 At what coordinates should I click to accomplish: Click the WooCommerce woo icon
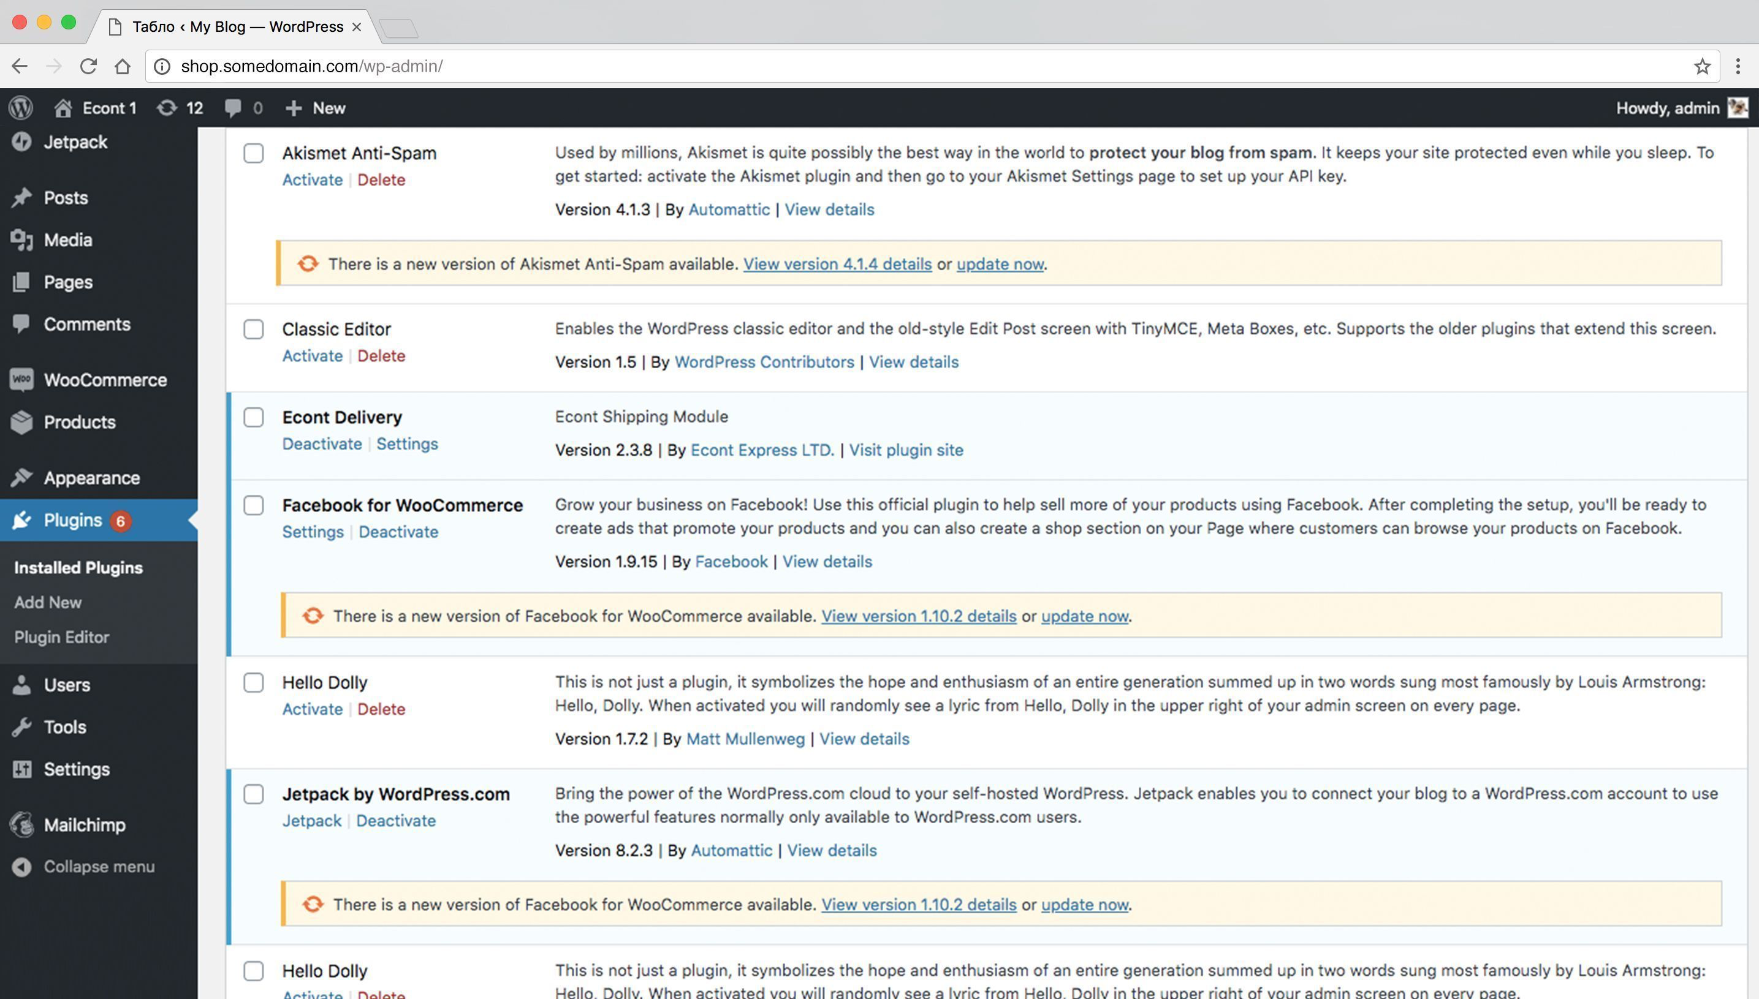pos(22,379)
